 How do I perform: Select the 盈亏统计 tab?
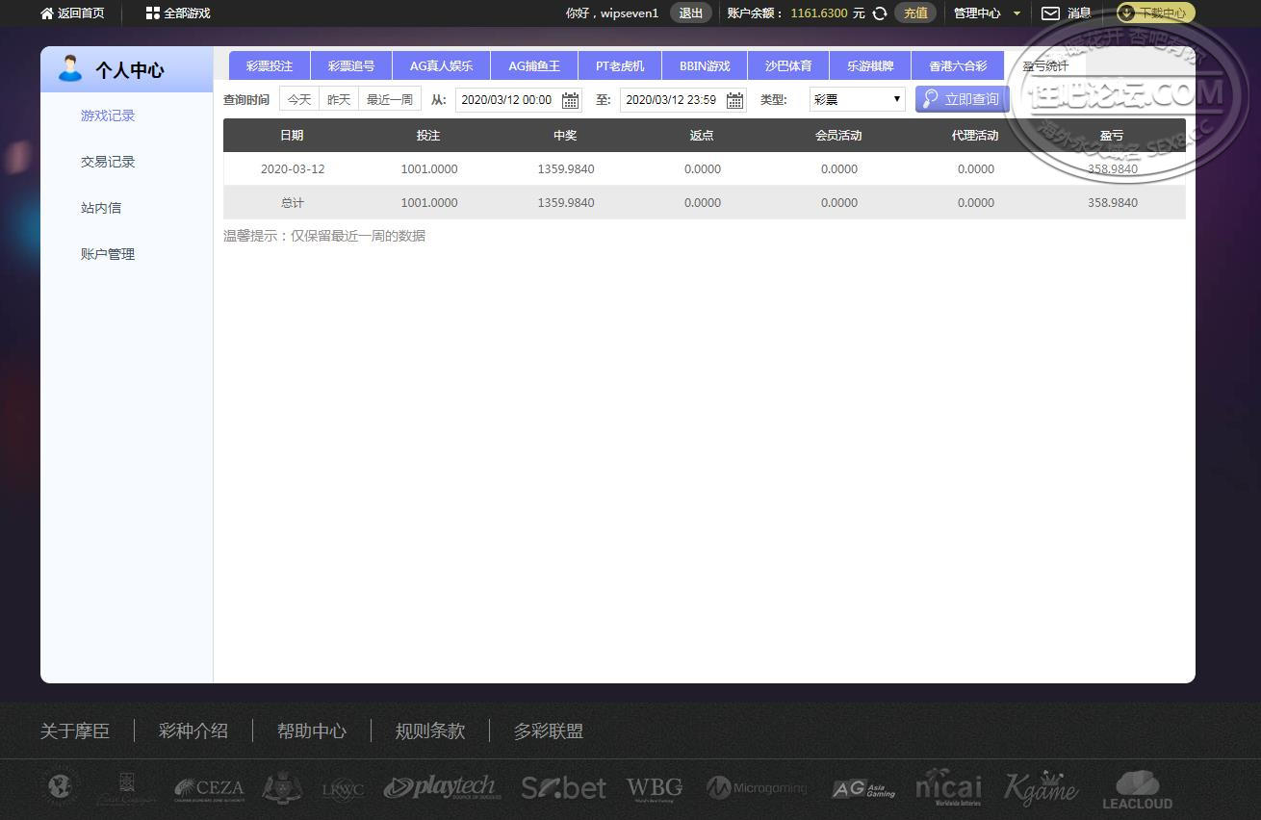click(1045, 66)
